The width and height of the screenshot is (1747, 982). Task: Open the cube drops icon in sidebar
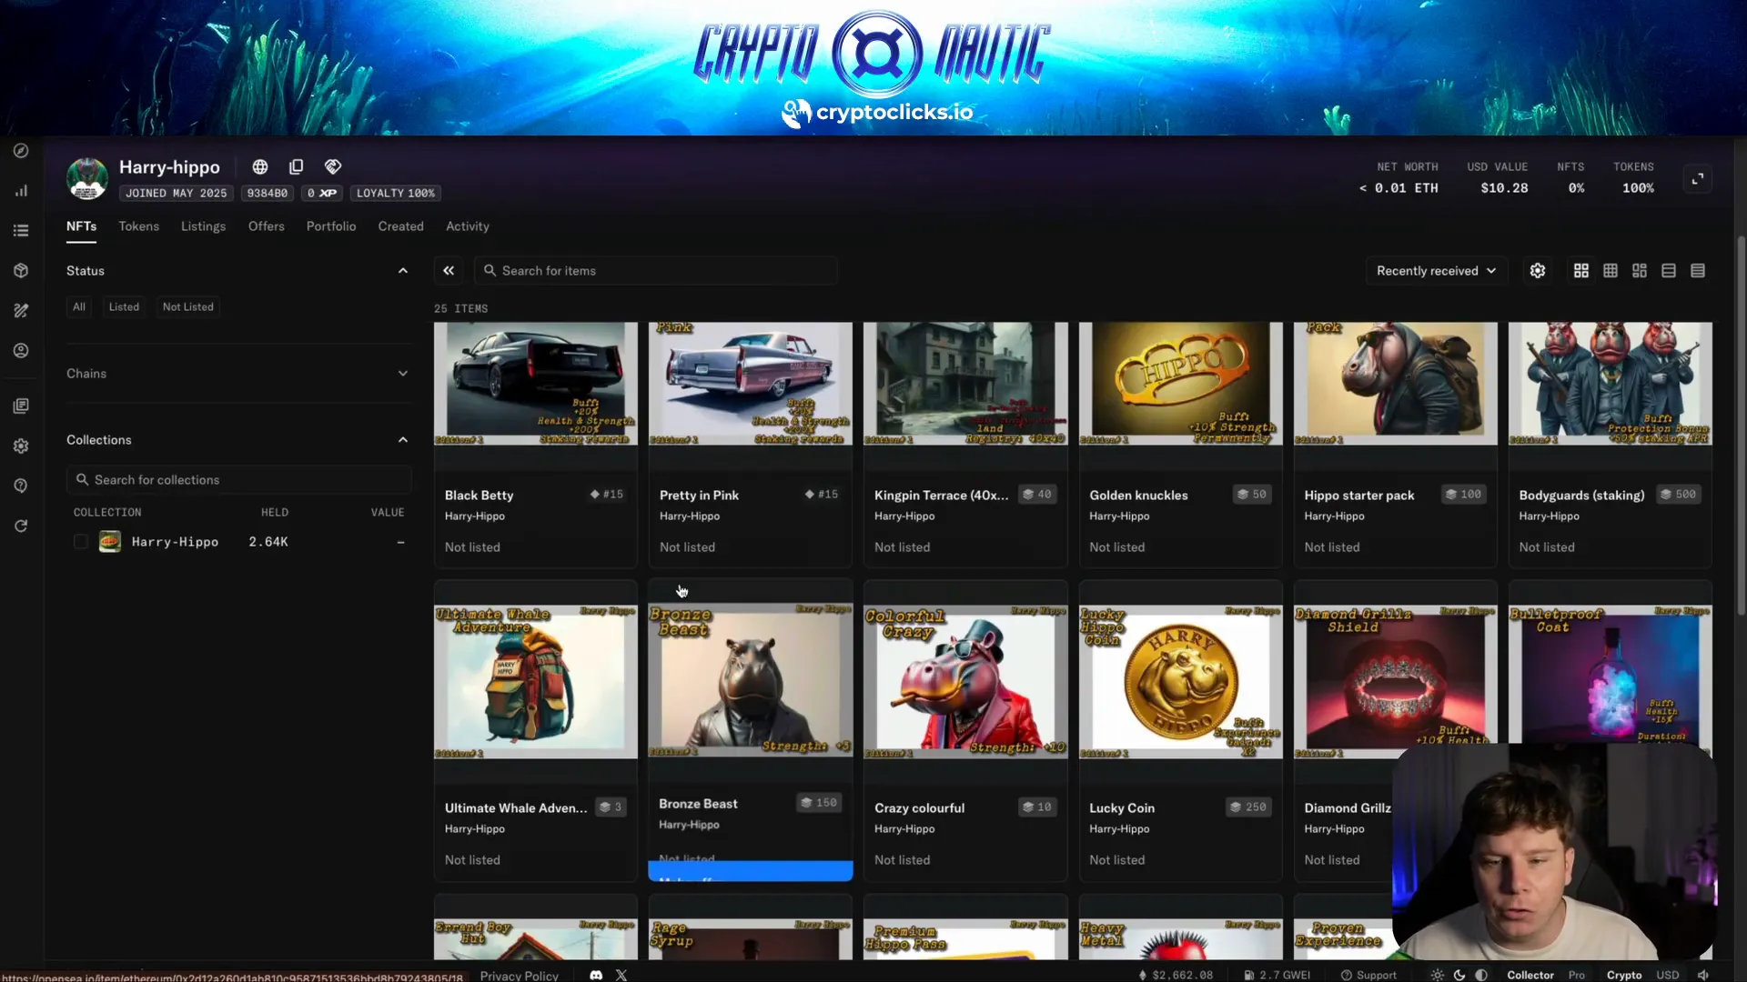21,271
